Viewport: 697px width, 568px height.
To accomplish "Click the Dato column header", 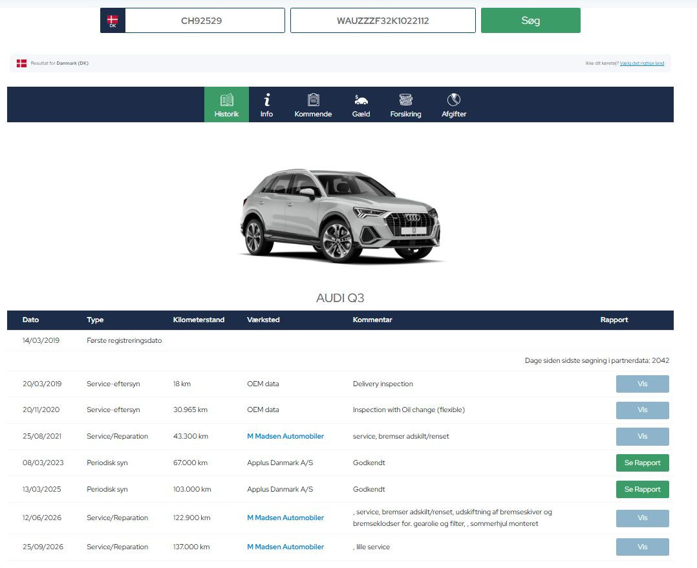I will (x=30, y=320).
